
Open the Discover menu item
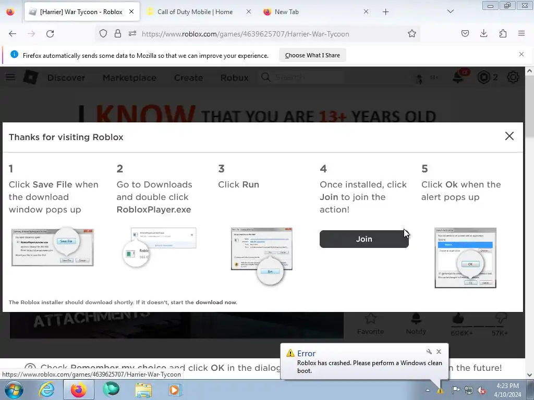point(66,78)
